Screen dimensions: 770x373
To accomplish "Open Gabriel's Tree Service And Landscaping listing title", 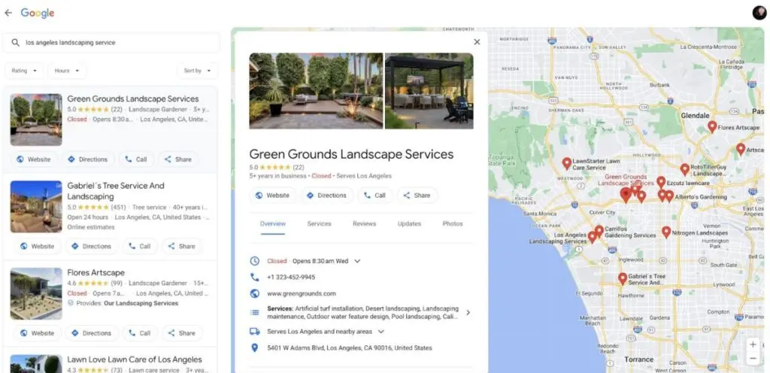I will tap(116, 191).
